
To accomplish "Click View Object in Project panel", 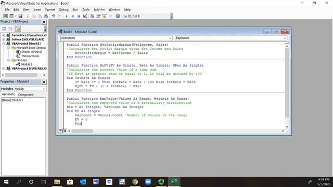I will 10,29.
